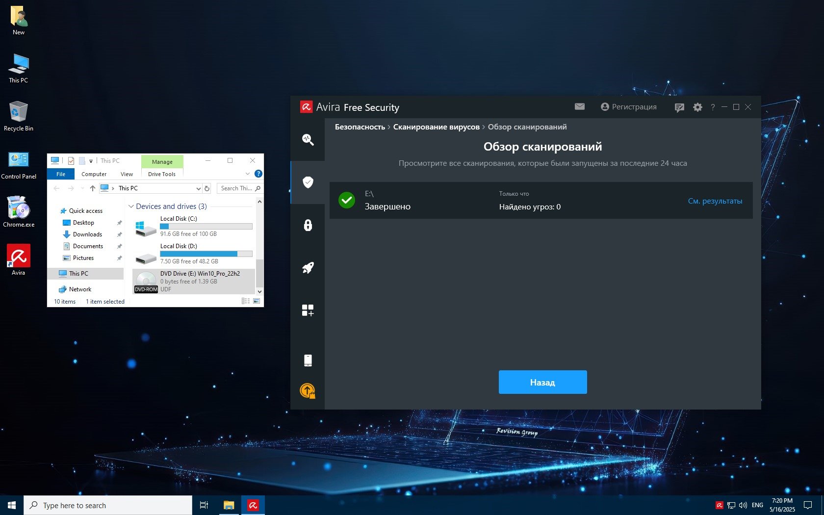This screenshot has width=824, height=515.
Task: Click the Назад button
Action: (x=542, y=382)
